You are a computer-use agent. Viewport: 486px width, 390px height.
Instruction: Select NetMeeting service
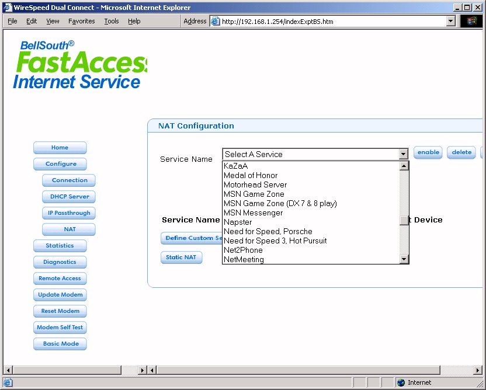[311, 259]
